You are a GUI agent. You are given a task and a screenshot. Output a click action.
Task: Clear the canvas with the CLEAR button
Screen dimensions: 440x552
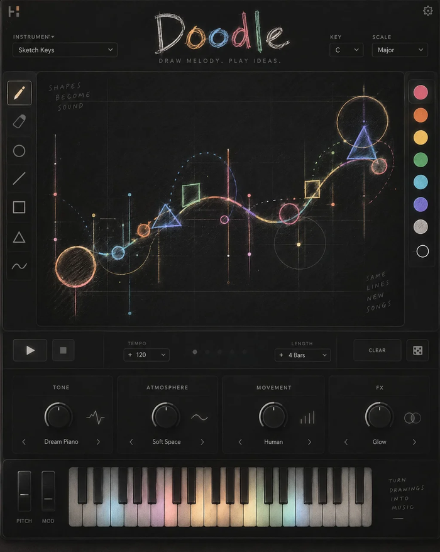click(x=377, y=350)
